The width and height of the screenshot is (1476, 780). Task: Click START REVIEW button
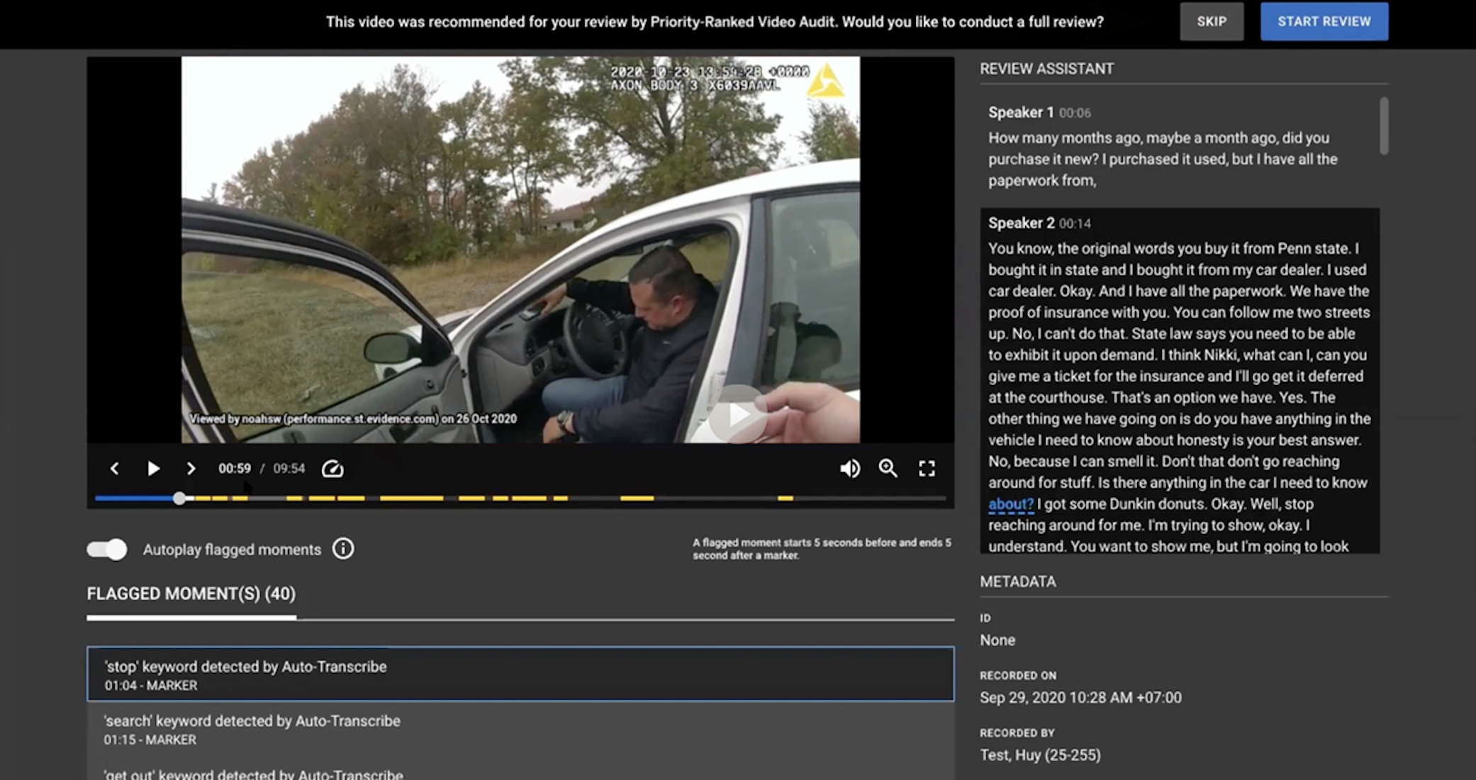[x=1324, y=22]
